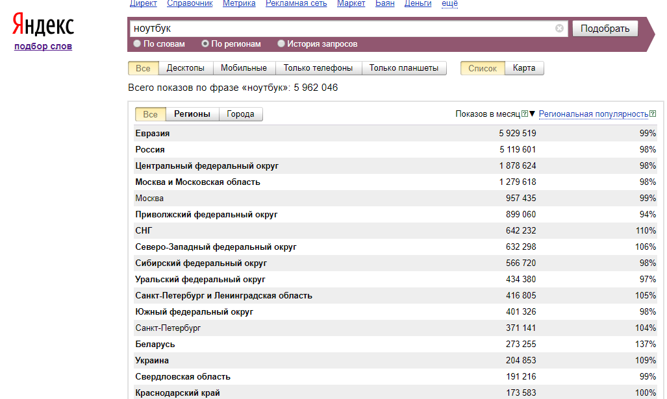Choose the 'Все' tab beside 'Десктопы'

(x=143, y=68)
